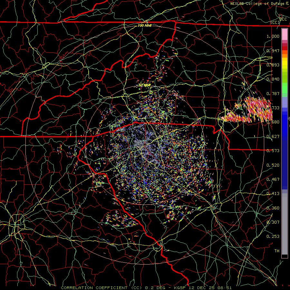The image size is (290, 290).
Task: Click the 0.413 scale value label
Action: tap(273, 194)
